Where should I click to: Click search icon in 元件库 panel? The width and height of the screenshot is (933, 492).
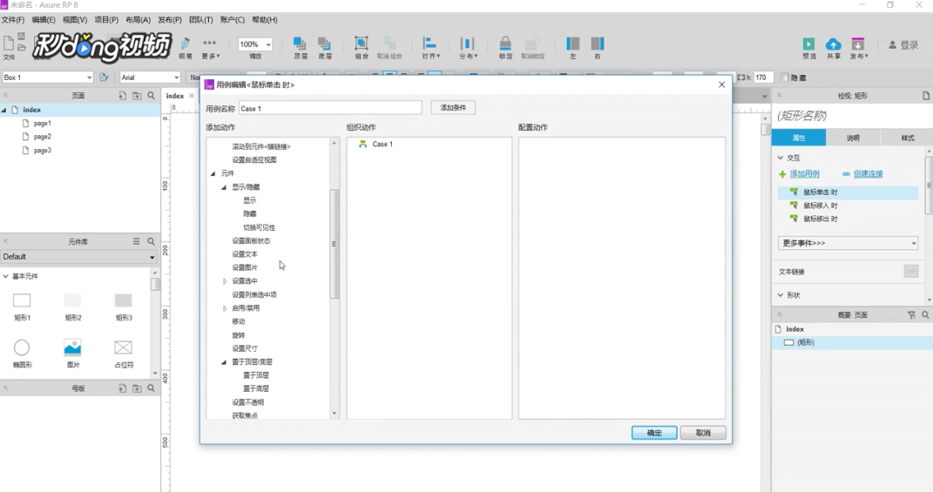(151, 241)
